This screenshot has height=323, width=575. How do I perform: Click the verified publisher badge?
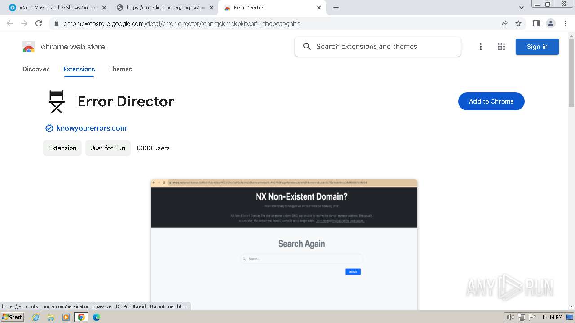[x=49, y=128]
